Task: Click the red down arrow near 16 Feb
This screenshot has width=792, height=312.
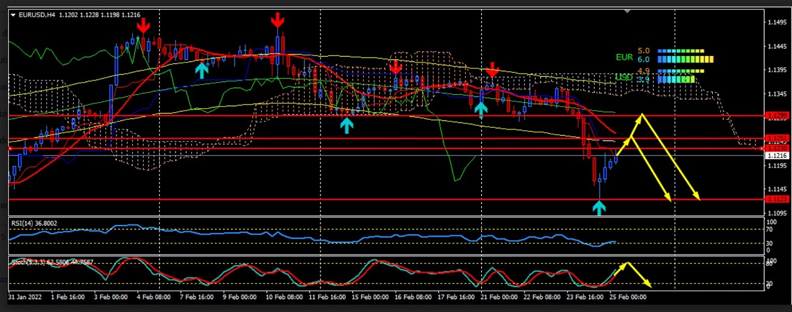Action: click(396, 66)
